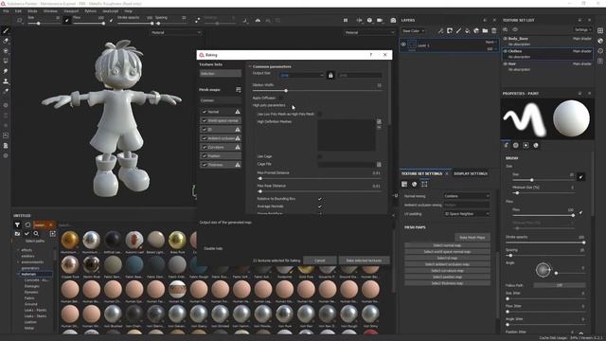Click the Mesh maps list options icon
Viewport: 606px width, 341px height.
pyautogui.click(x=238, y=90)
